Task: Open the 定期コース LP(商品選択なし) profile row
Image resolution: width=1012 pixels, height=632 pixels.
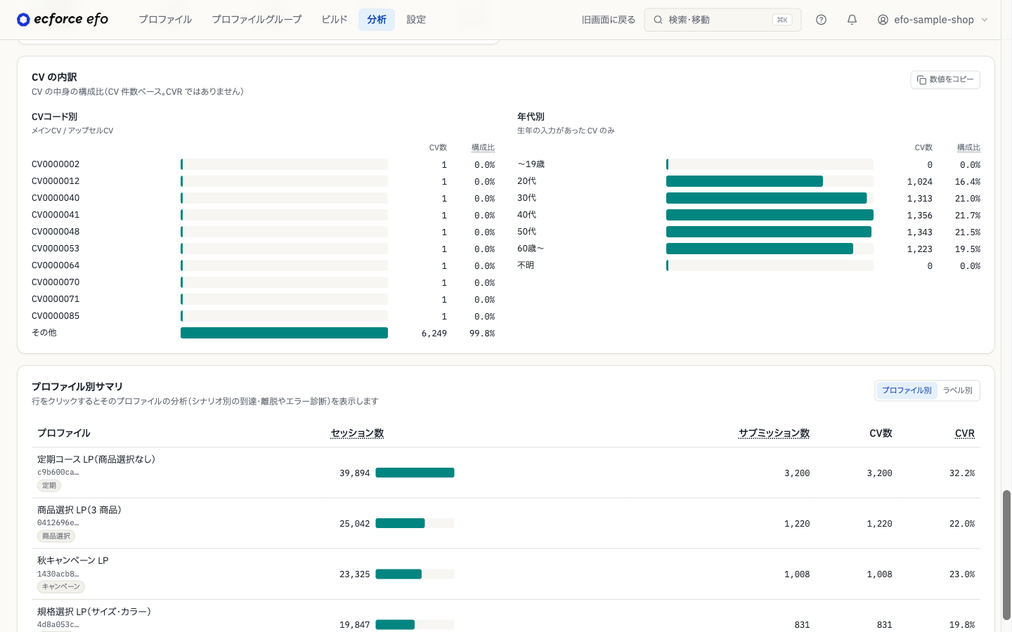Action: (506, 473)
